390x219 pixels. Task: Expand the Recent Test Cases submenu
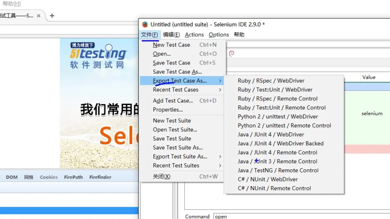[182, 90]
